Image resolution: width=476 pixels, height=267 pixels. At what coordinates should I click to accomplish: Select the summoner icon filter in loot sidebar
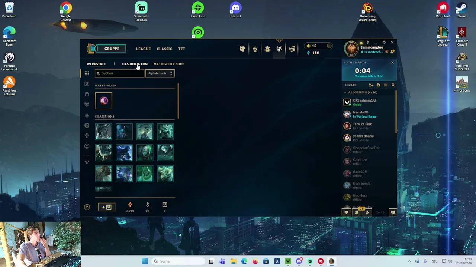click(x=87, y=146)
